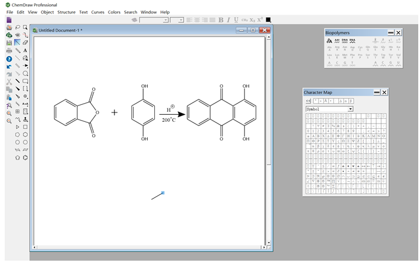
Task: Click the horizontal scrollbar right arrow
Action: coord(265,248)
